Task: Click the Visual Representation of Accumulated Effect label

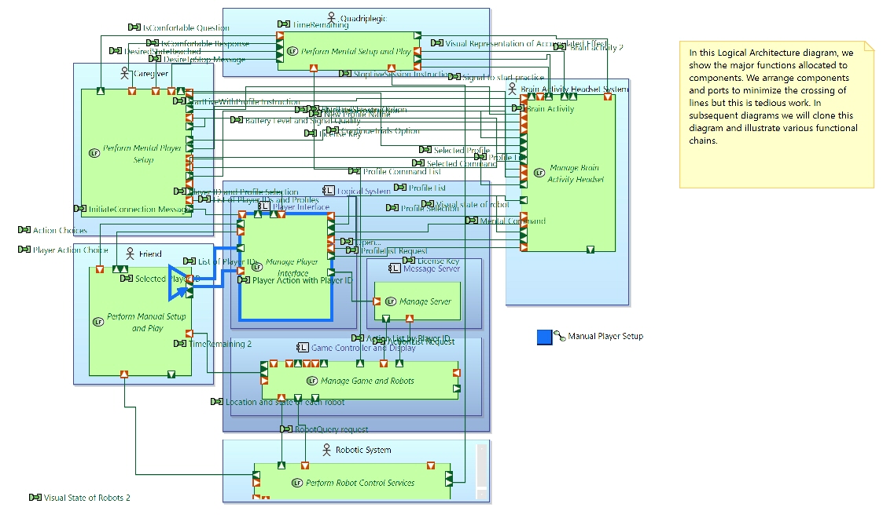Action: [526, 43]
